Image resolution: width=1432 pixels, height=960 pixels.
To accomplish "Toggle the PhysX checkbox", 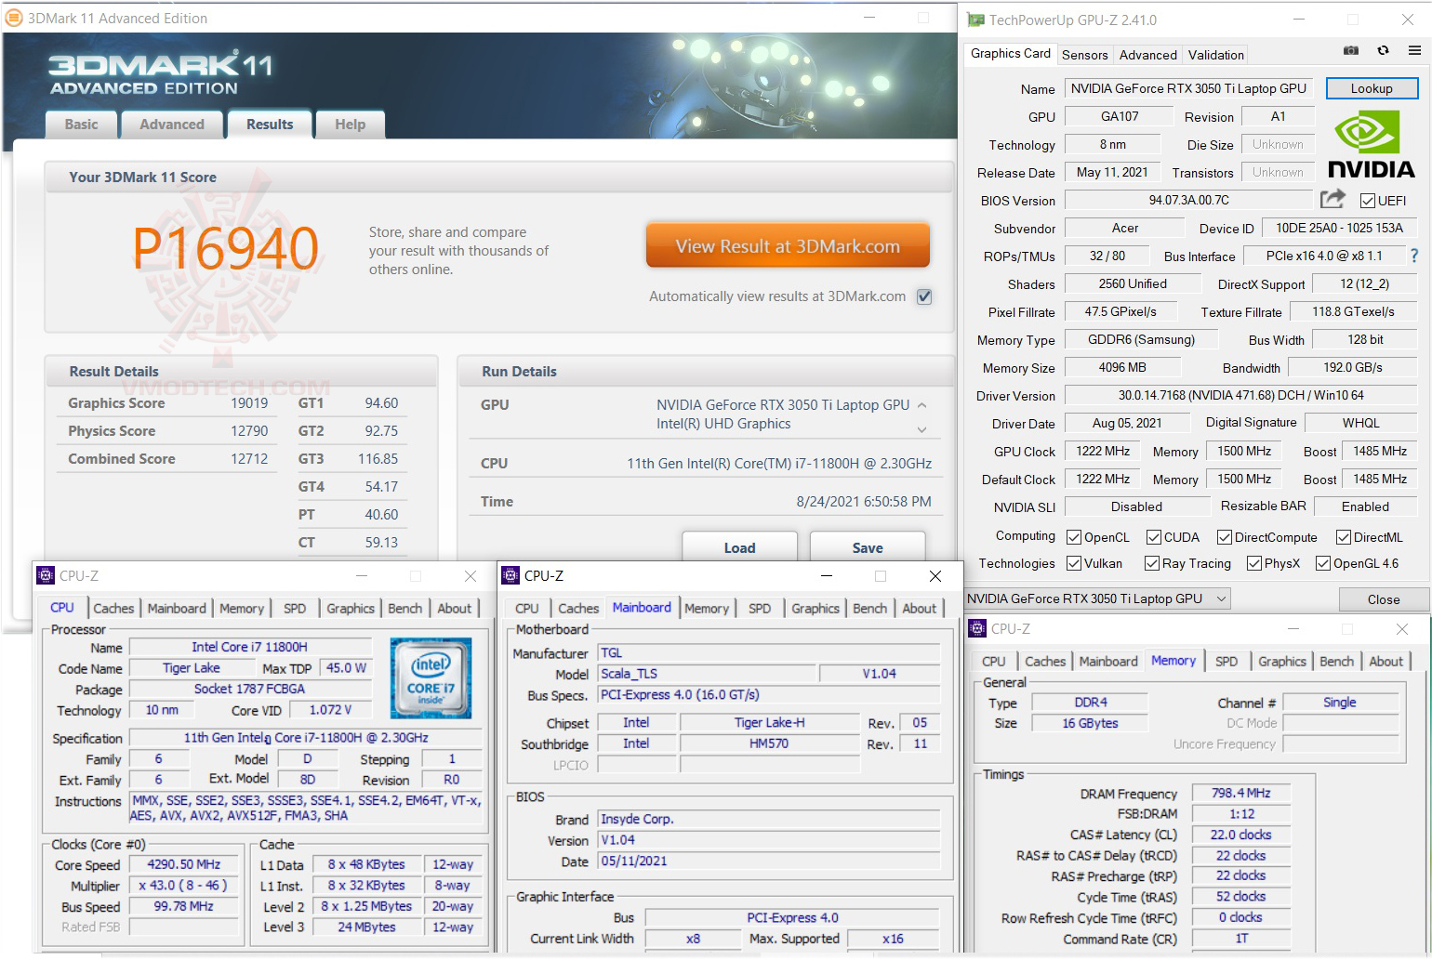I will (x=1254, y=563).
